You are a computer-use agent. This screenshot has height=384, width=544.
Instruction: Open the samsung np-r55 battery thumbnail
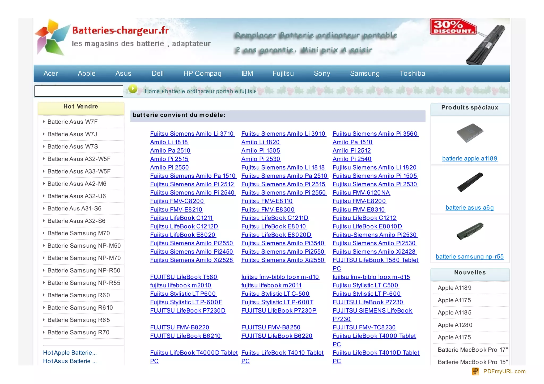(x=470, y=231)
